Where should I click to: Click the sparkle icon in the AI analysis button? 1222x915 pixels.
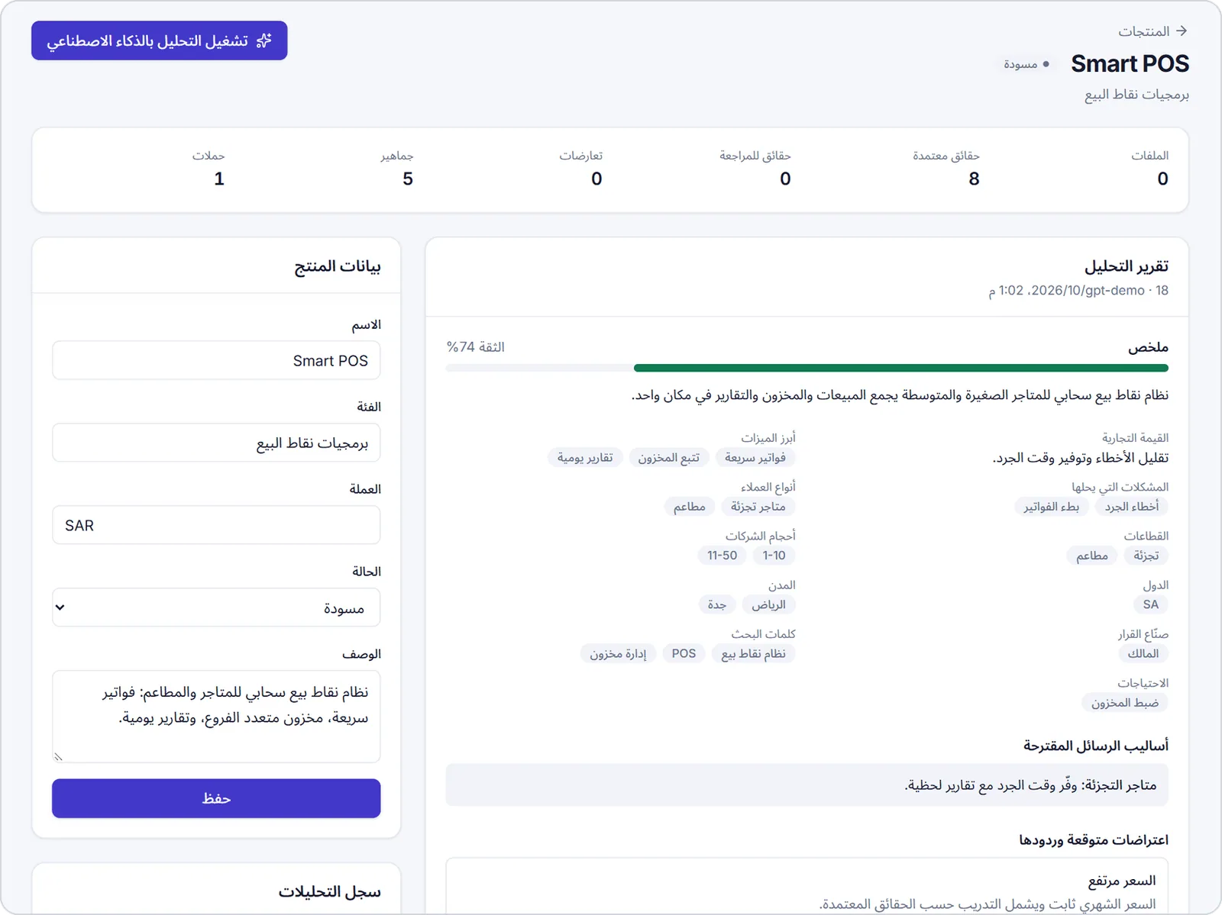(x=264, y=40)
